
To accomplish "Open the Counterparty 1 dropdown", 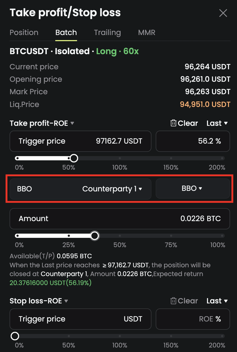I will pos(112,189).
